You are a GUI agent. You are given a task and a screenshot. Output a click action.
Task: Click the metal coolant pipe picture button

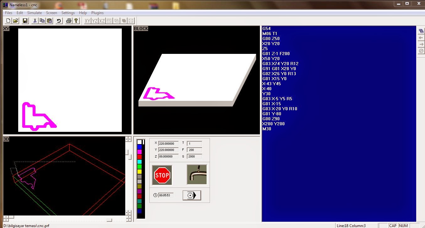197,174
